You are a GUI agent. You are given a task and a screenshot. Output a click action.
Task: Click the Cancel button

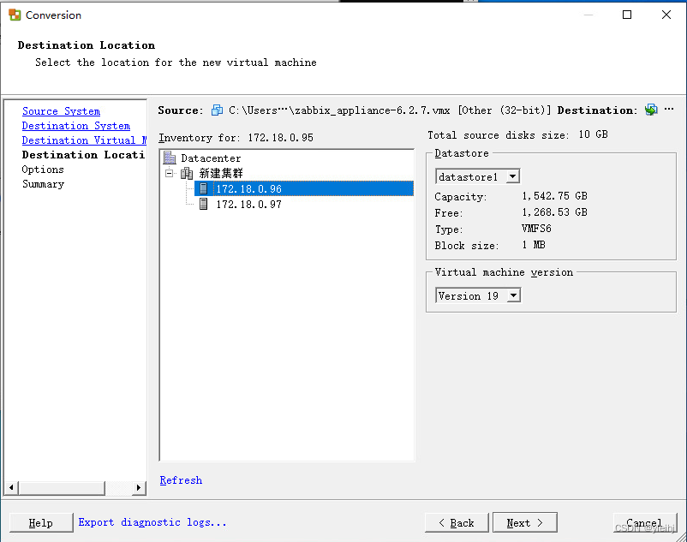pos(645,523)
